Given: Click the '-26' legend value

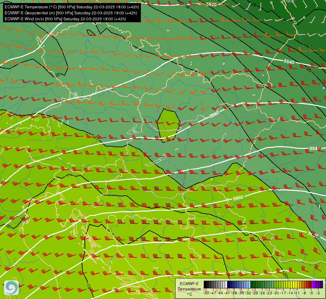Looking at the screenshot, I should [x=262, y=293].
